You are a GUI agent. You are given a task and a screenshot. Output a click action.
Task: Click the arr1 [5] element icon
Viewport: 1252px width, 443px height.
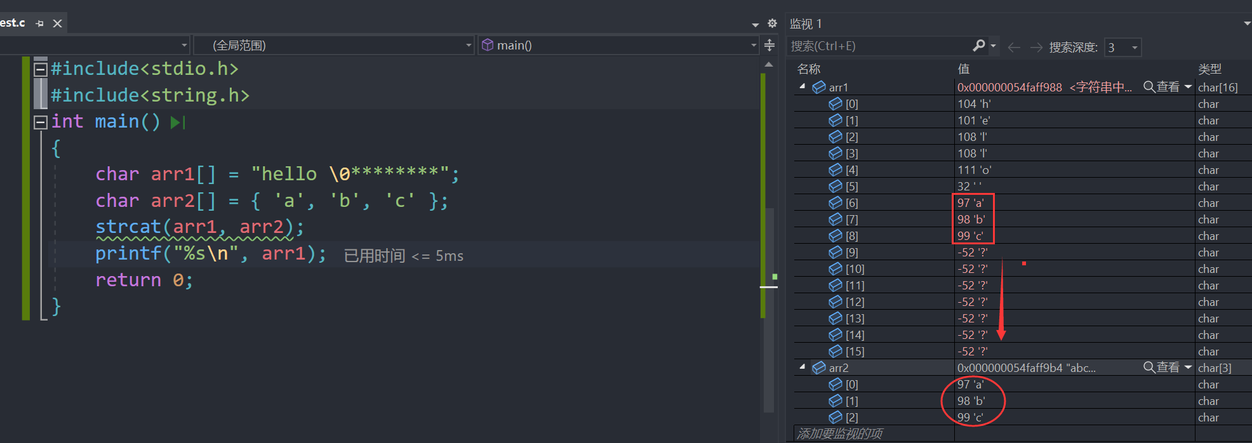click(836, 186)
